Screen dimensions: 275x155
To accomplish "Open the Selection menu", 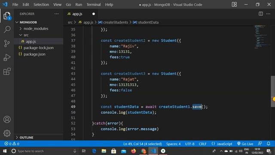I will [x=41, y=5].
